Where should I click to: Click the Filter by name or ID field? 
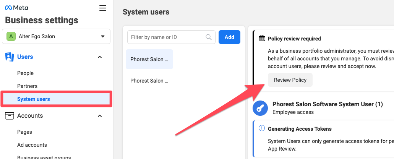point(171,37)
